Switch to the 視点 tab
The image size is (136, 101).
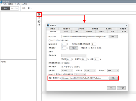[77, 32]
